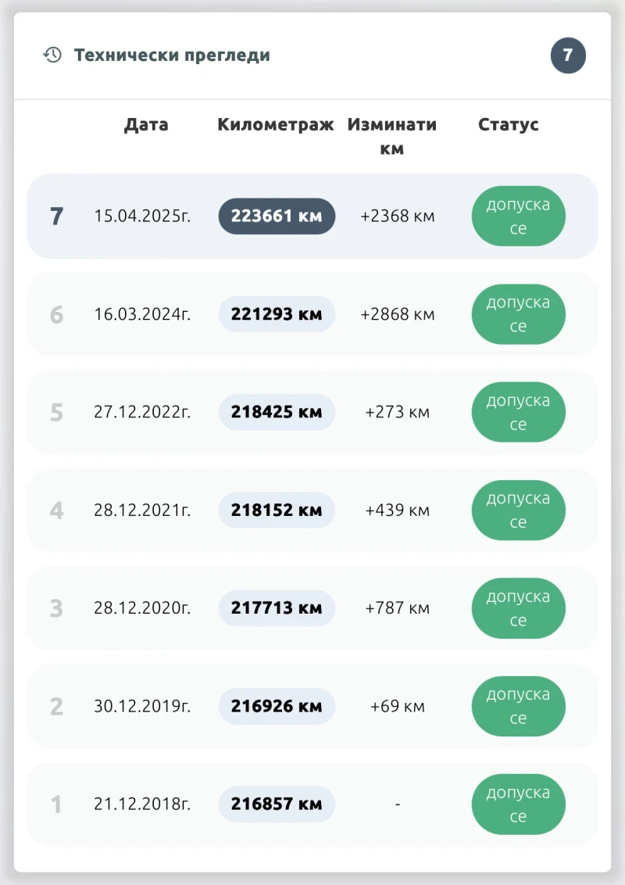Click the 221293 км mileage badge
Viewport: 625px width, 885px height.
[277, 314]
